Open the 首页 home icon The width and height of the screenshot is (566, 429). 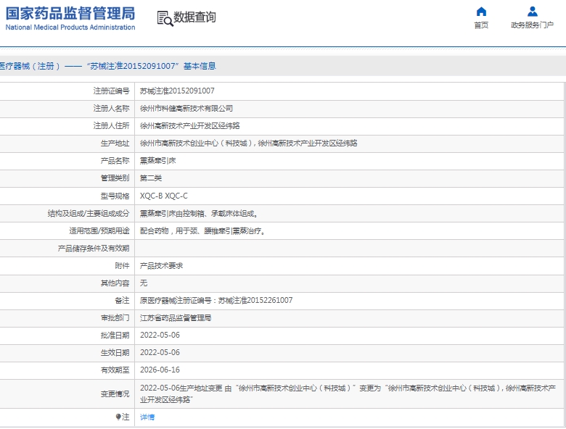point(481,12)
